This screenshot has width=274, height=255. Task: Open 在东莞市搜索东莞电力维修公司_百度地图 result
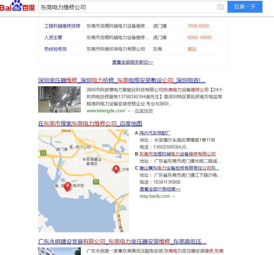[90, 124]
